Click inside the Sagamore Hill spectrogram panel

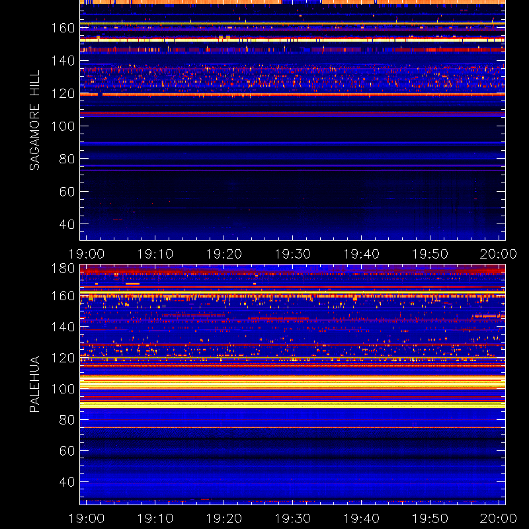coord(292,120)
